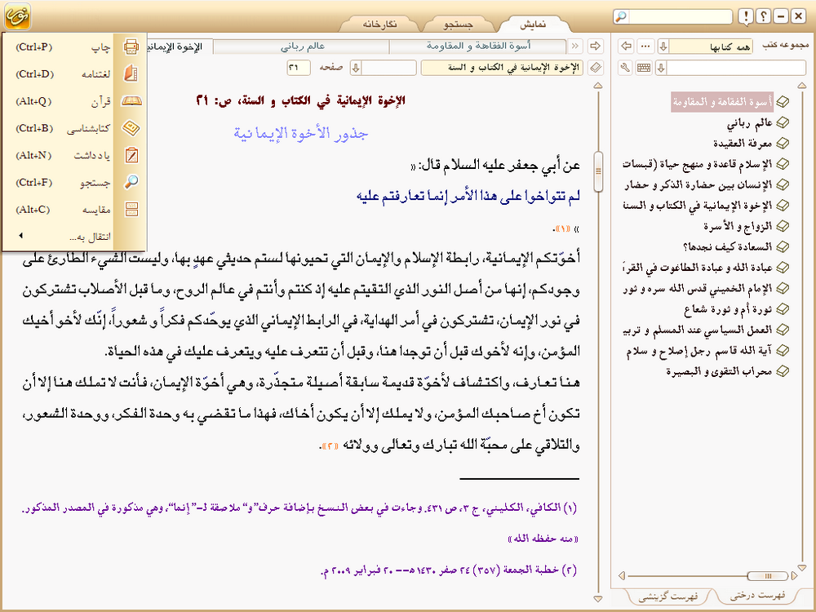
Task: Open the همه کتابها combo box
Action: (706, 47)
